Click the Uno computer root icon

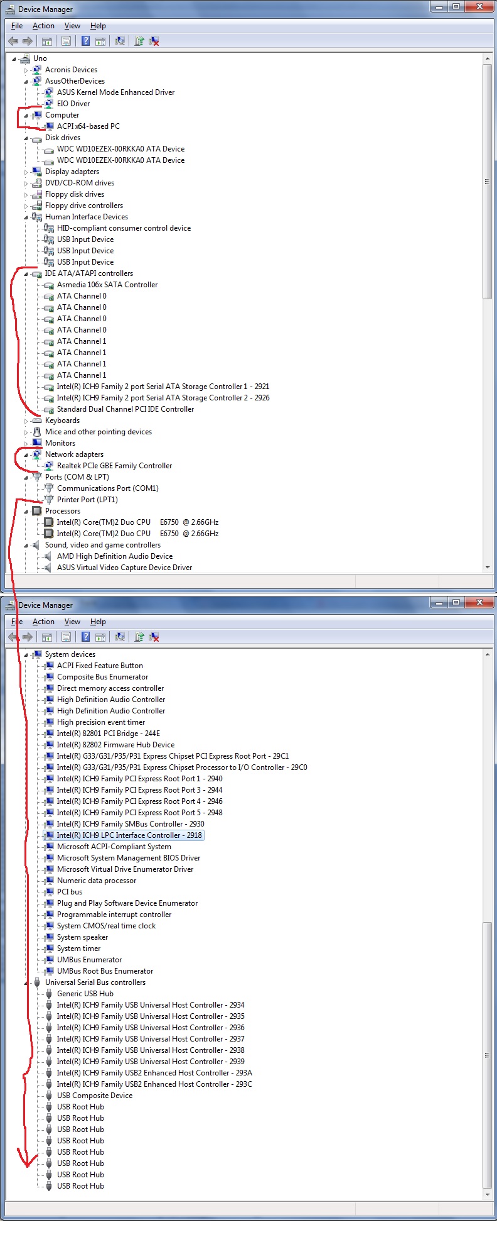pyautogui.click(x=25, y=58)
